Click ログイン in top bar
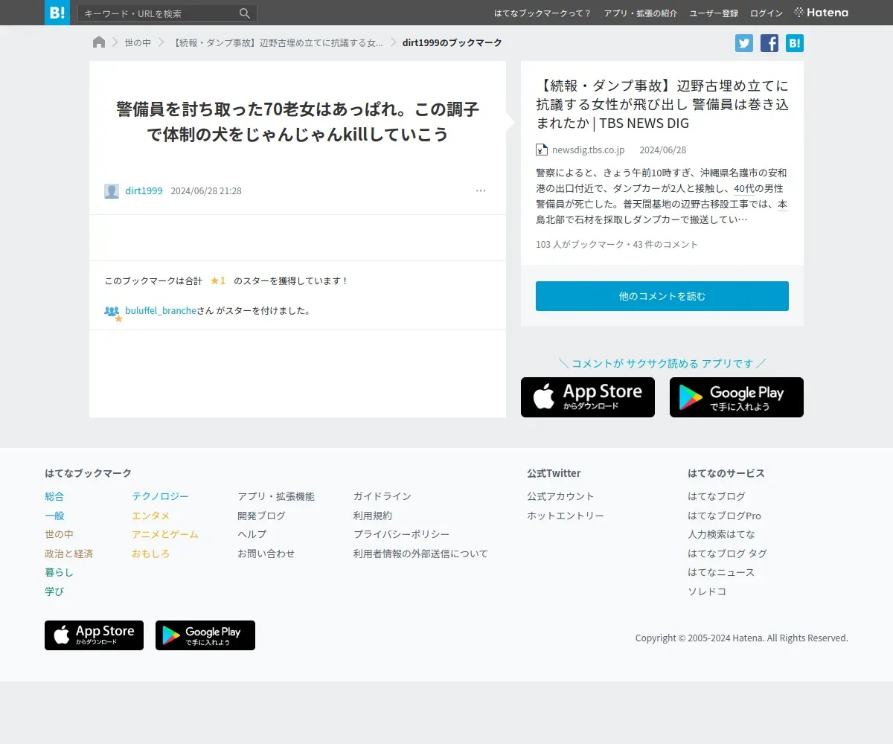893x744 pixels. pyautogui.click(x=766, y=13)
